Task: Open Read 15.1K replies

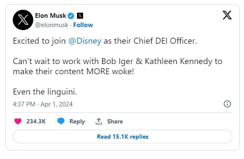Action: [123, 137]
